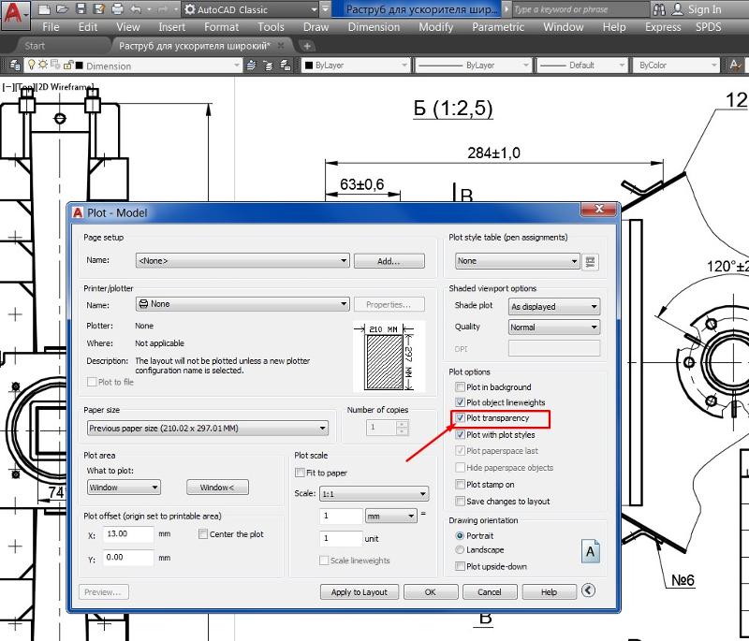Viewport: 749px width, 641px height.
Task: Enable Fit to paper checkbox
Action: click(x=300, y=473)
